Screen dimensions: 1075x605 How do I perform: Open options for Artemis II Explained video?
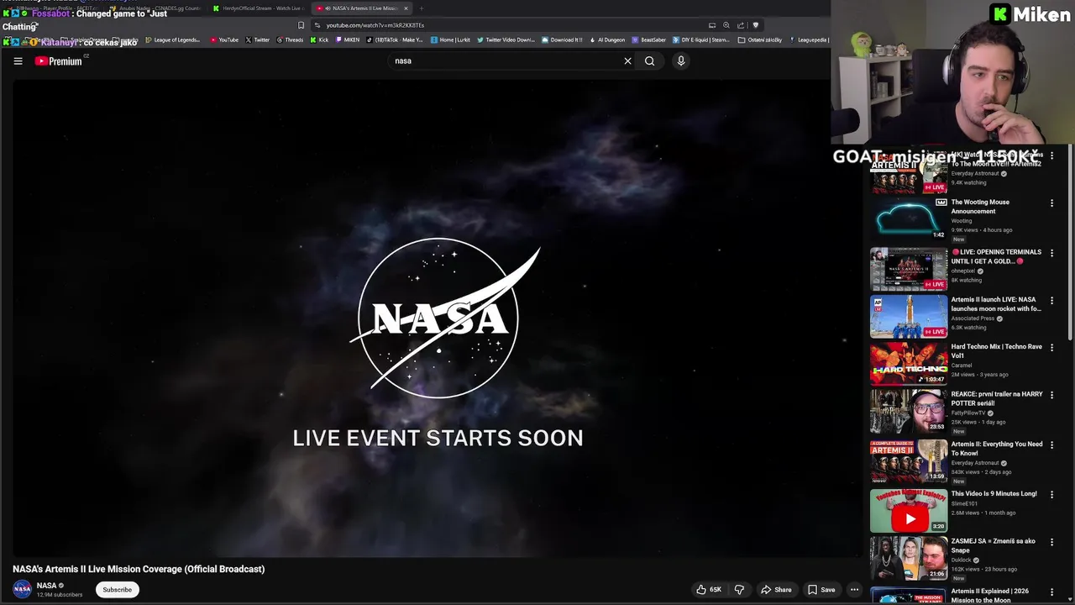click(x=1051, y=592)
